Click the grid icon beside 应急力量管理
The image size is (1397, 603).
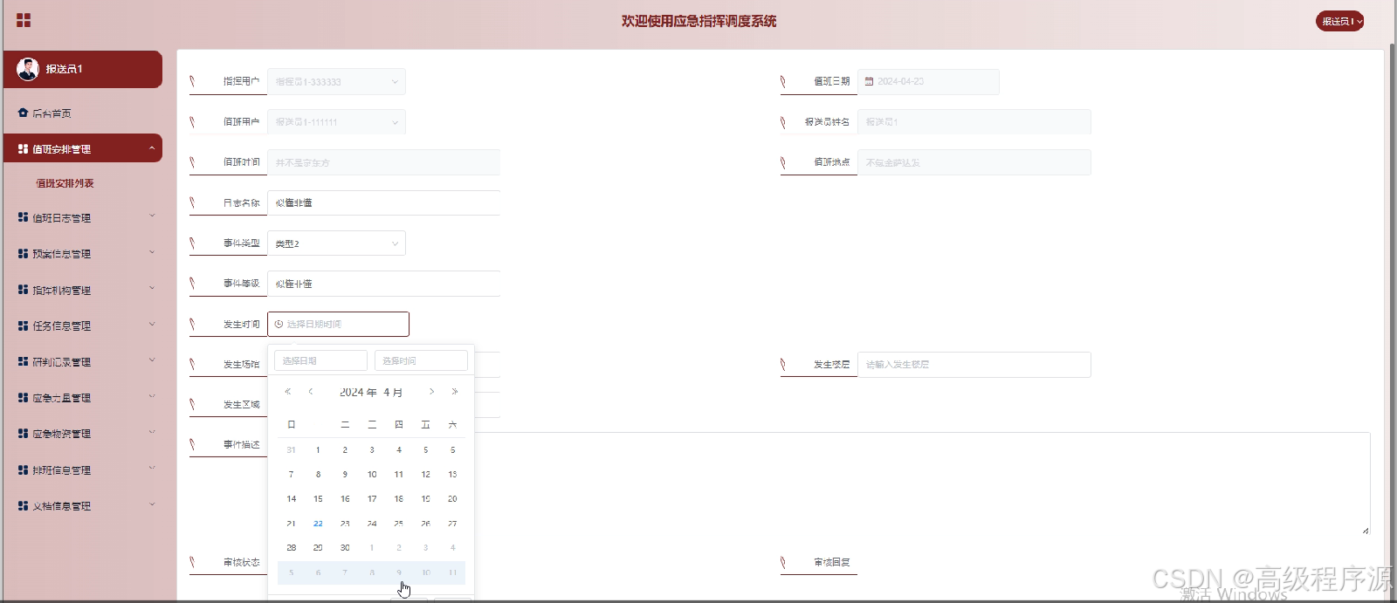pyautogui.click(x=23, y=397)
